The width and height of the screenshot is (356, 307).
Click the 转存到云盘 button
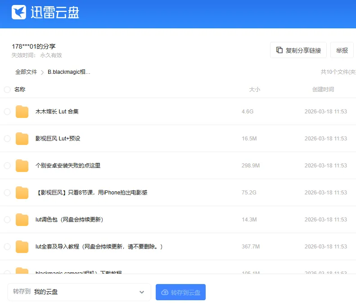[181, 292]
